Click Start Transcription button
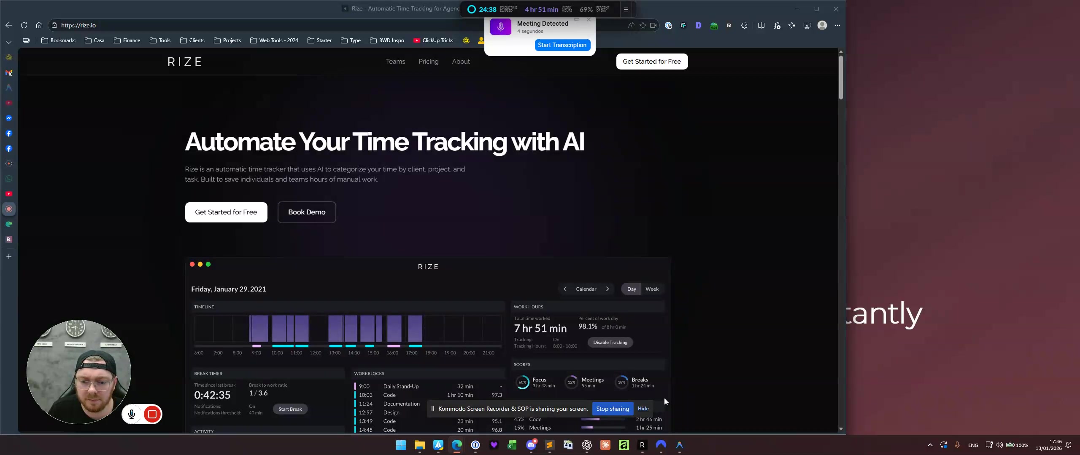The width and height of the screenshot is (1080, 455). (562, 45)
